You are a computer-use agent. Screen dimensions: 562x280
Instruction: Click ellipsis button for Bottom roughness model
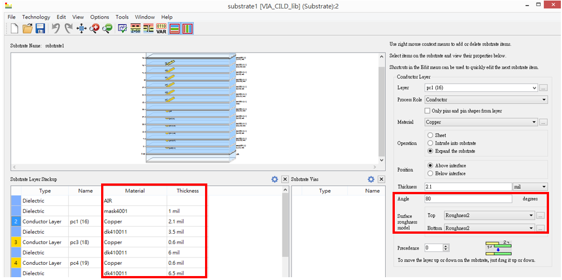541,228
